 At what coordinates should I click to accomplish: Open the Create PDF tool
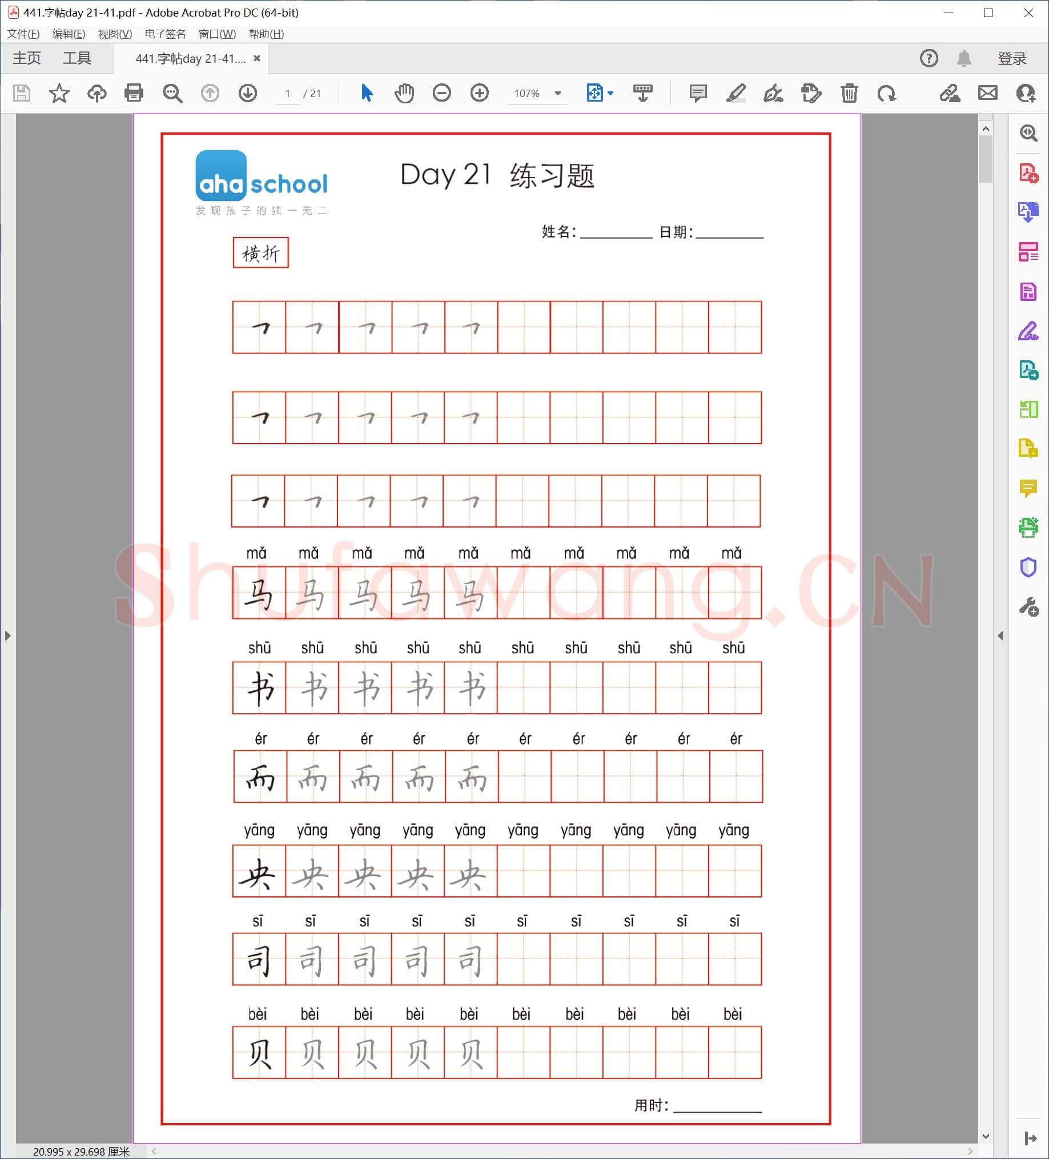[x=1030, y=172]
